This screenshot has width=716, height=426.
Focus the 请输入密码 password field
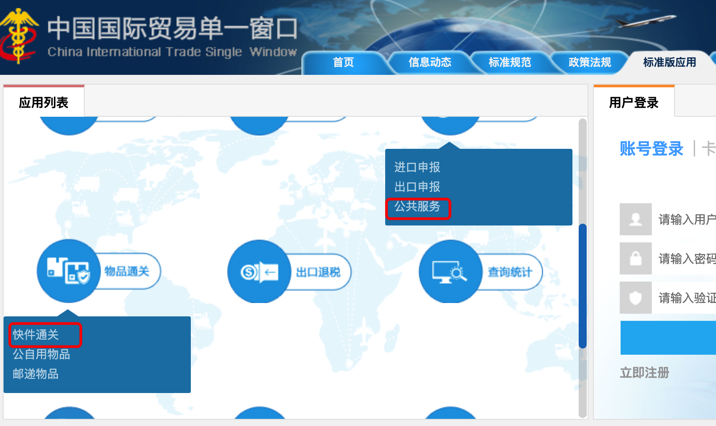[x=684, y=258]
